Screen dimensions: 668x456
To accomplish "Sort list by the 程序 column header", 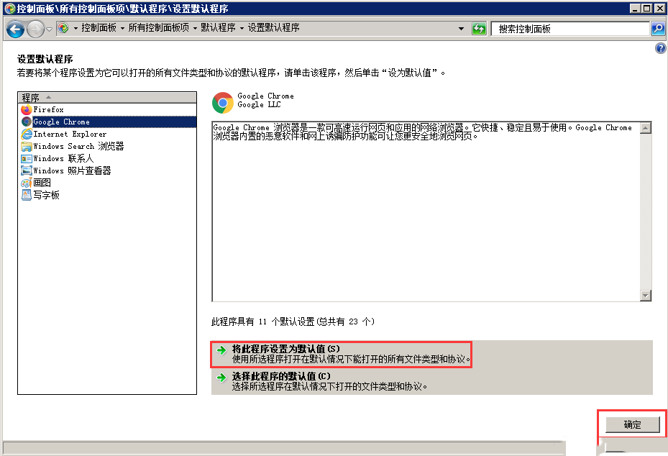I will tap(107, 98).
